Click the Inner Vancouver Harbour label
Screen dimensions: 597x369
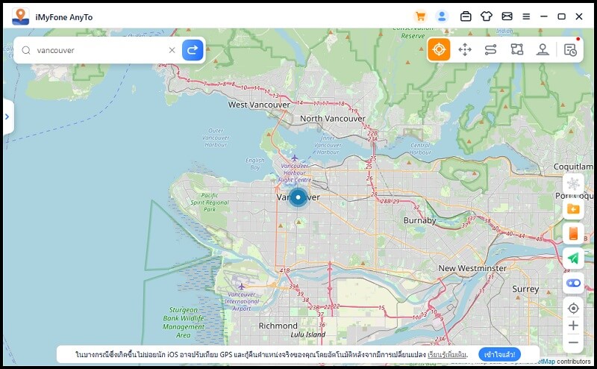click(328, 145)
